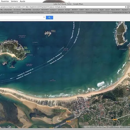Screen dimensions: 130x130
Task: Open the Apple bookmark link
Action: pos(101,10)
